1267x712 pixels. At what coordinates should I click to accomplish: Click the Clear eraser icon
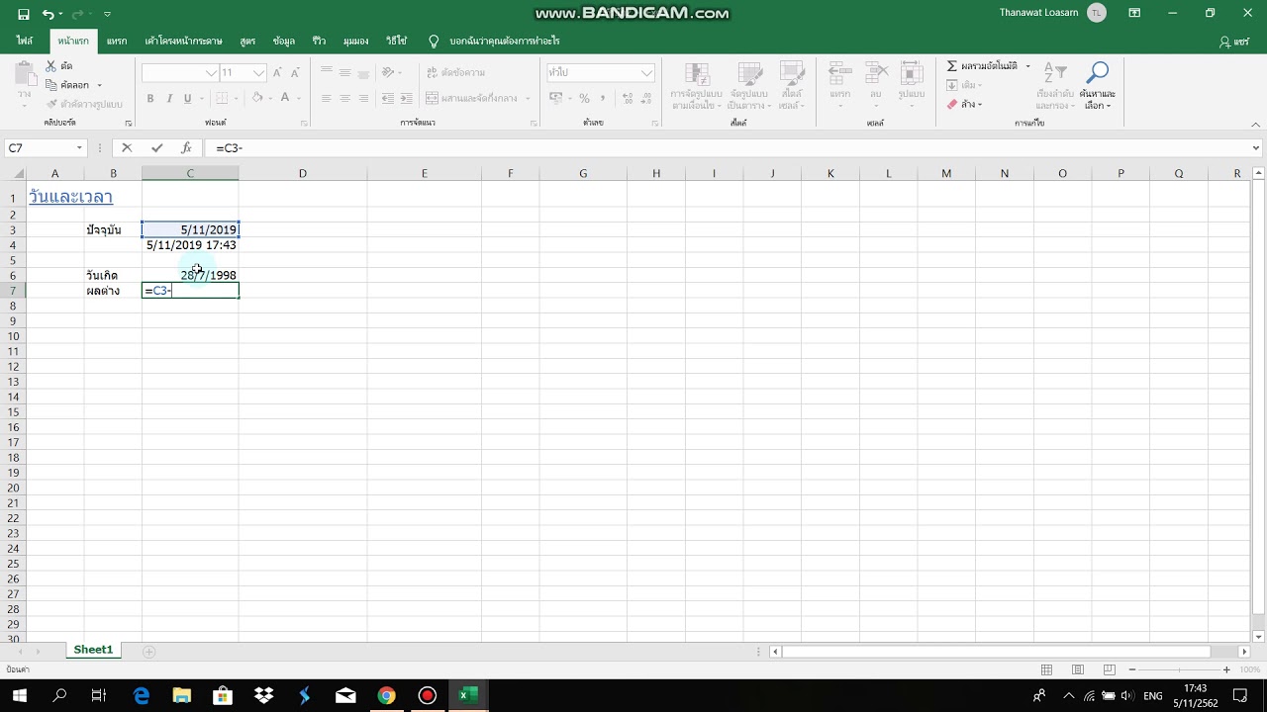pyautogui.click(x=952, y=104)
